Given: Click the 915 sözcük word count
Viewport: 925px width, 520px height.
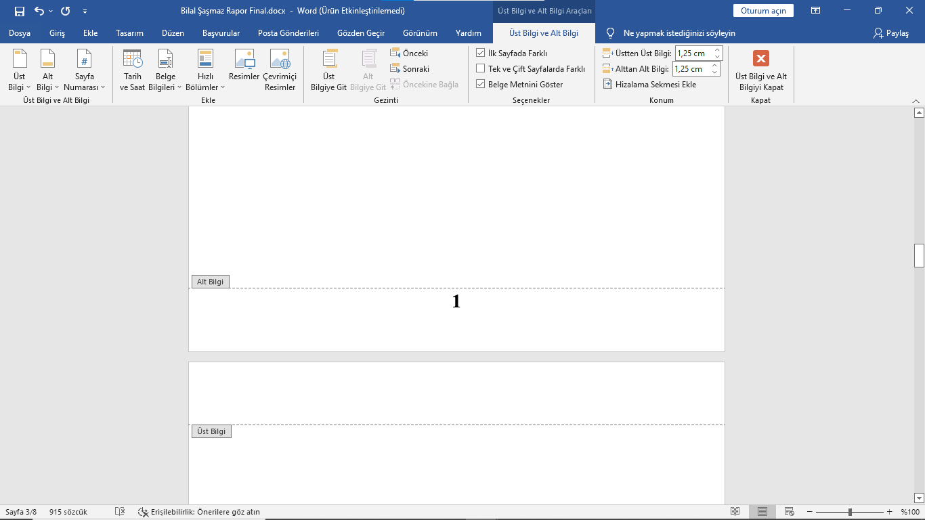Looking at the screenshot, I should [68, 512].
